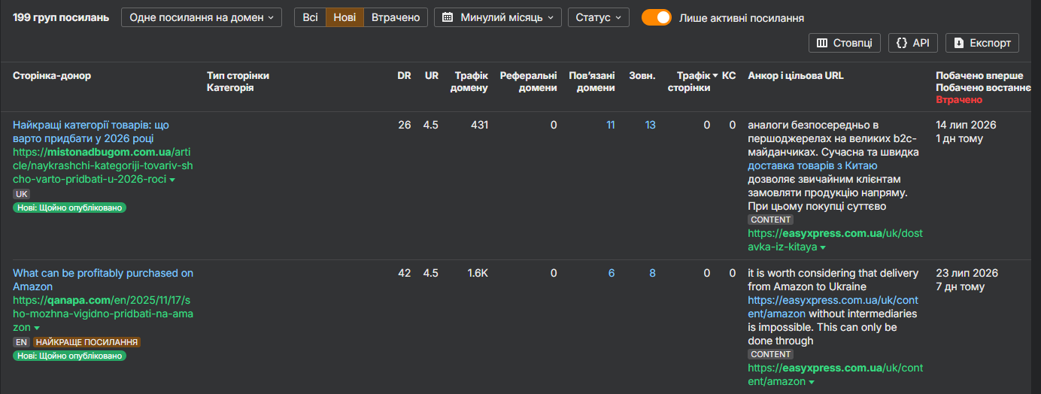The height and width of the screenshot is (394, 1041).
Task: Click external links value 8
Action: click(x=653, y=273)
